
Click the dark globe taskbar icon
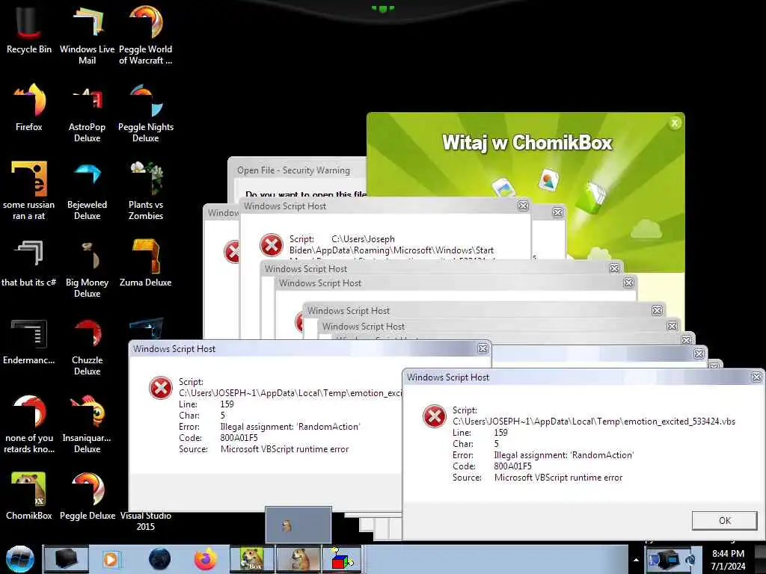point(159,559)
